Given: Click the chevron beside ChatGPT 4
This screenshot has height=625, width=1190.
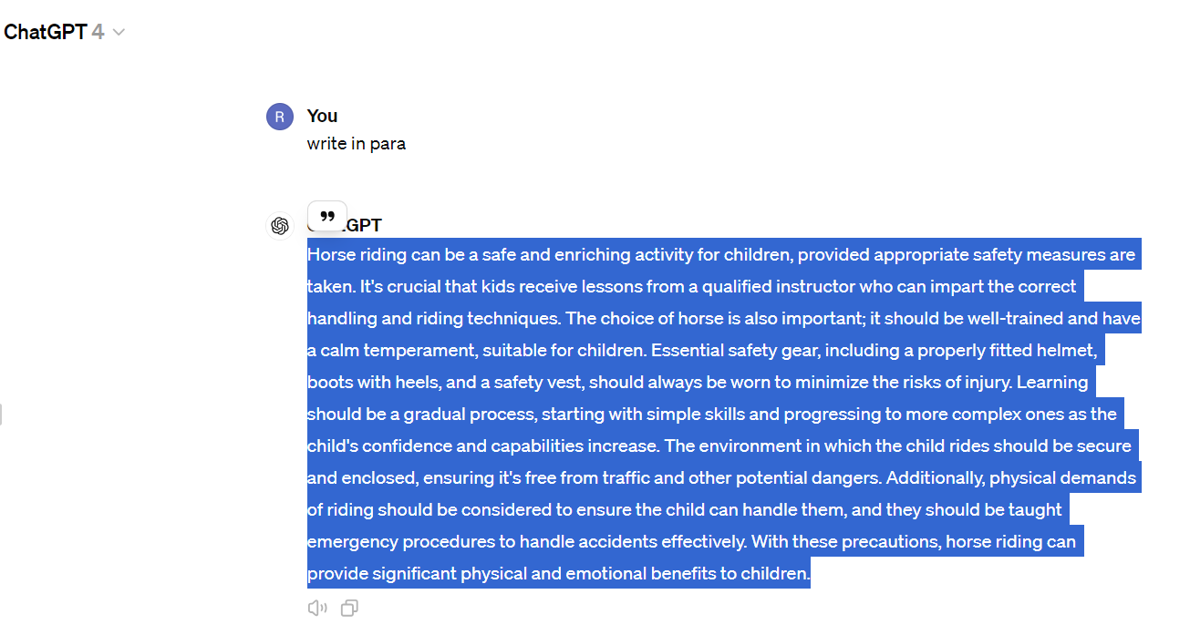Looking at the screenshot, I should 119,33.
